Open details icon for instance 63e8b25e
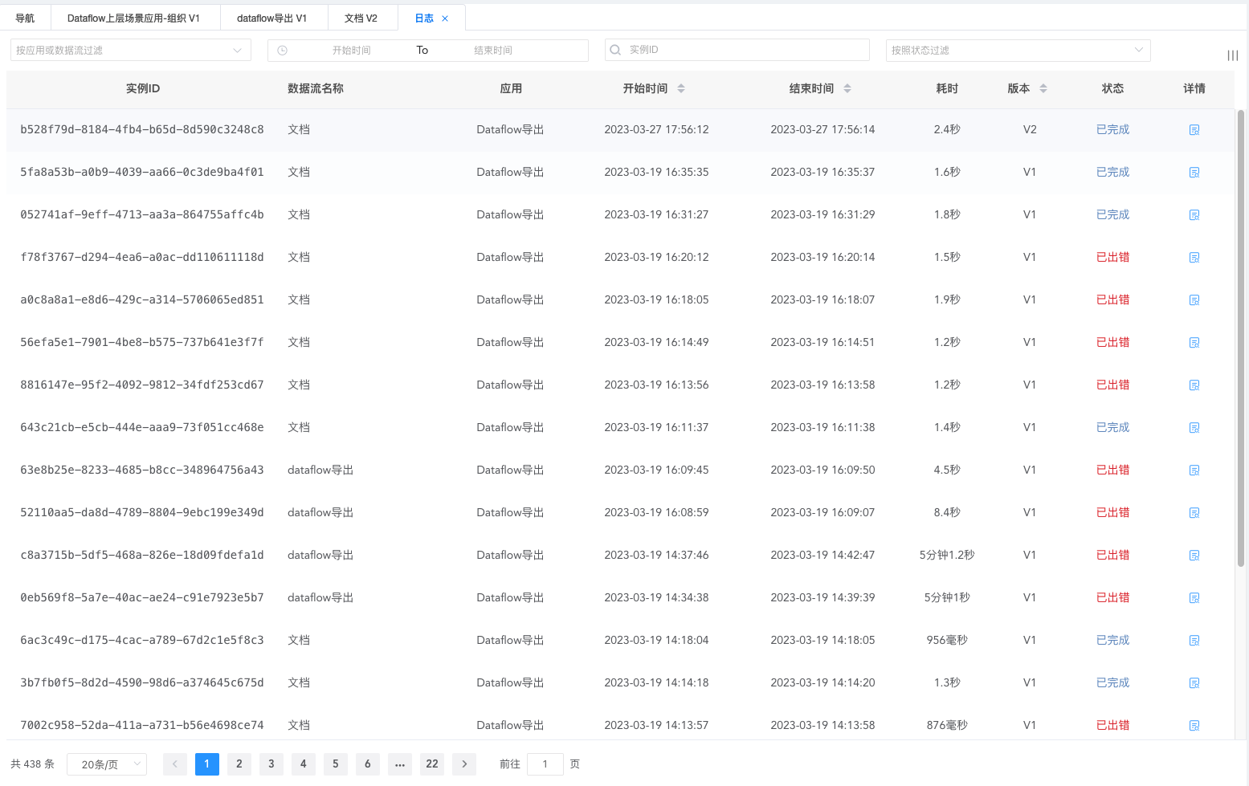 pyautogui.click(x=1194, y=470)
